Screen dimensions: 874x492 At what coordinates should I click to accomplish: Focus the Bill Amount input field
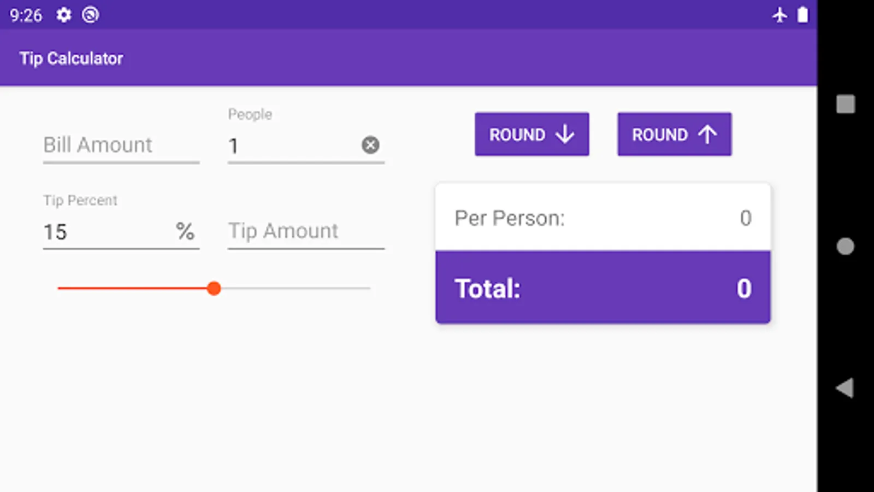pyautogui.click(x=121, y=145)
